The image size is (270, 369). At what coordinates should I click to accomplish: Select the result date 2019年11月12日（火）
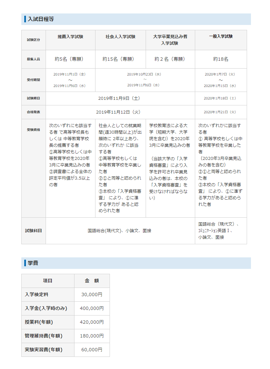119,112
